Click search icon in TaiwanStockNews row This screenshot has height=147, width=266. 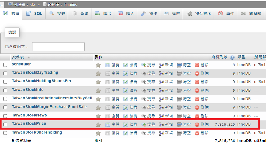click(x=143, y=116)
